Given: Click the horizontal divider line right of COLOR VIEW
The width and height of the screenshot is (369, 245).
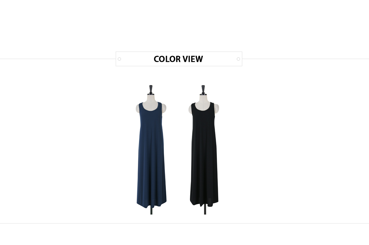Looking at the screenshot, I should click(306, 59).
